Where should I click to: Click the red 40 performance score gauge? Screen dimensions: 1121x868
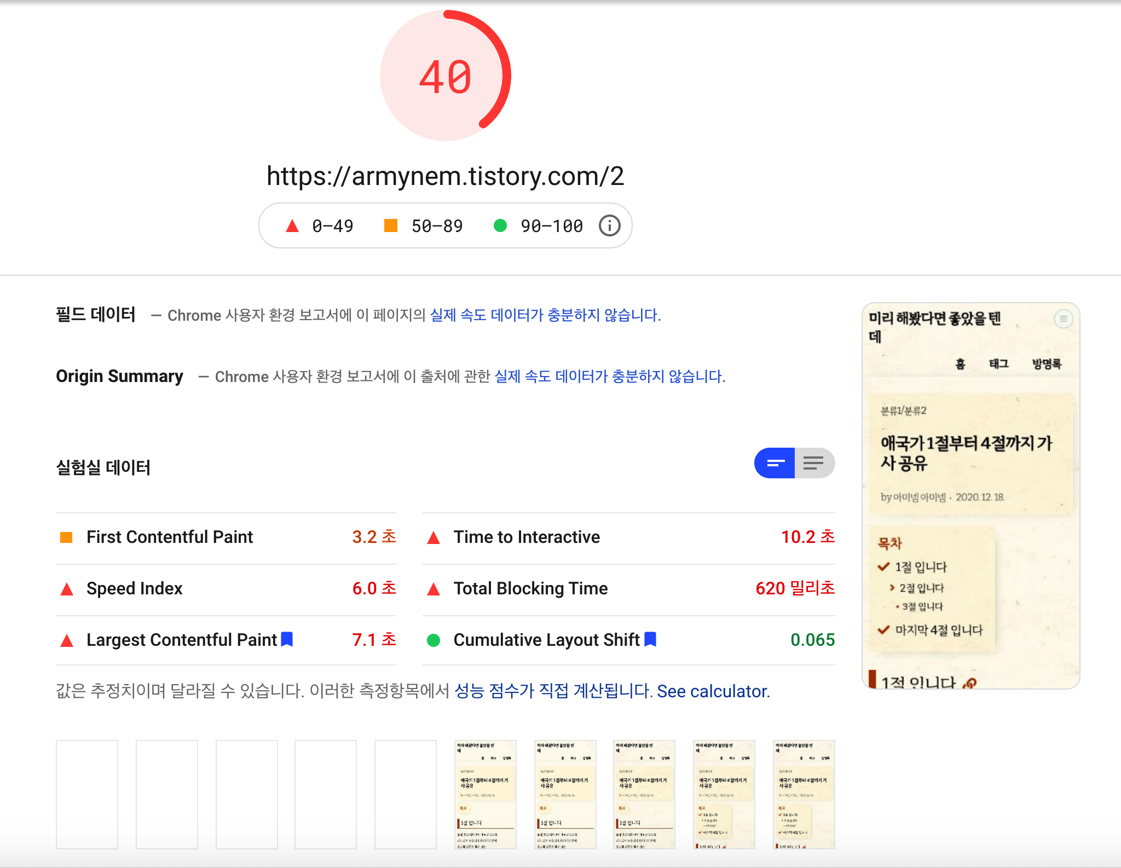(x=446, y=76)
